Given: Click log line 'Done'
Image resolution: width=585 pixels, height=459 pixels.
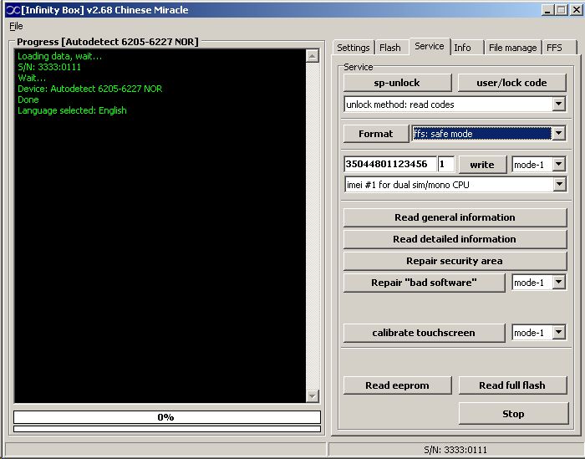Looking at the screenshot, I should click(x=28, y=99).
